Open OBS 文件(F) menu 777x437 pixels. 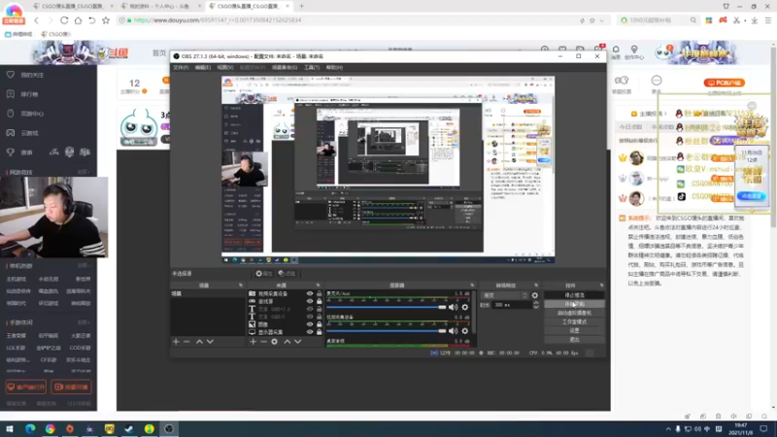(181, 67)
